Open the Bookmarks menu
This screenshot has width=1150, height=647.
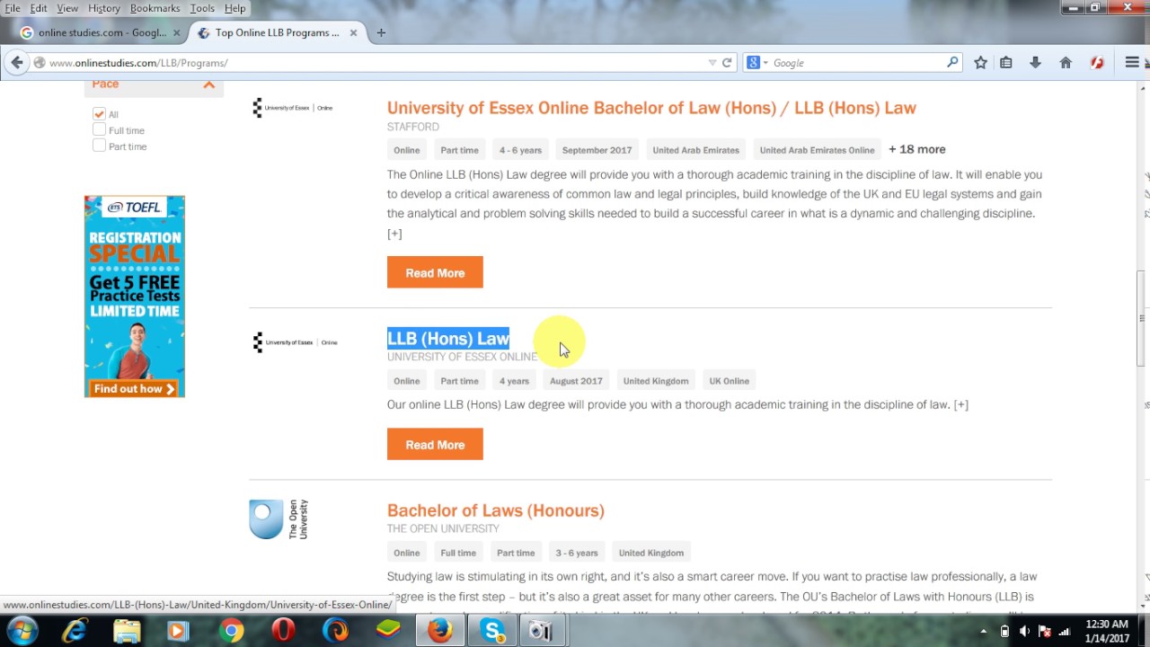click(x=155, y=8)
